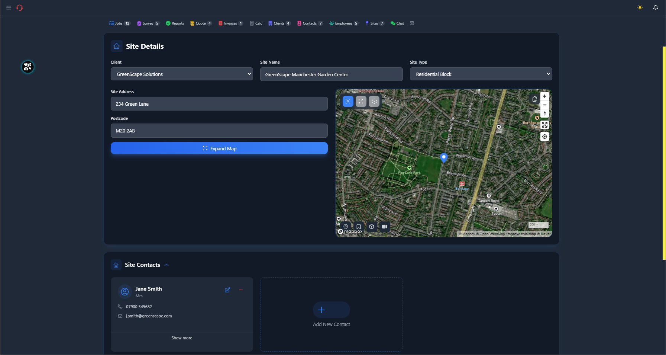Viewport: 666px width, 355px height.
Task: Click the video camera map icon
Action: click(385, 227)
